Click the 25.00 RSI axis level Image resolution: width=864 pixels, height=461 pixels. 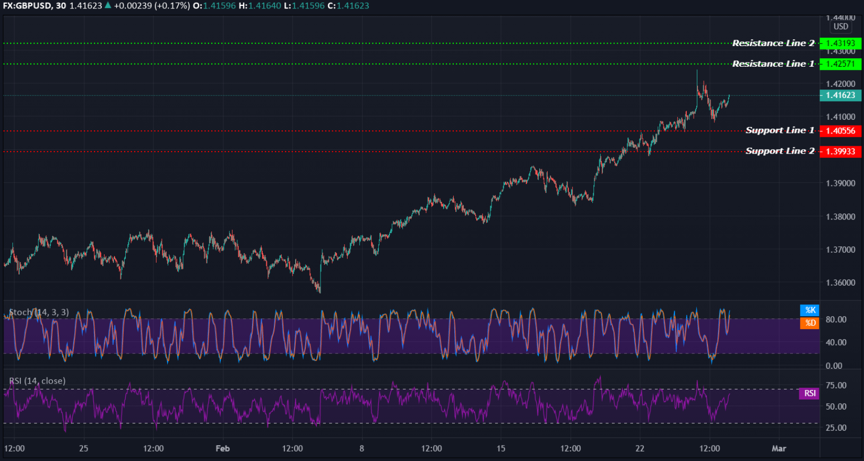point(836,428)
